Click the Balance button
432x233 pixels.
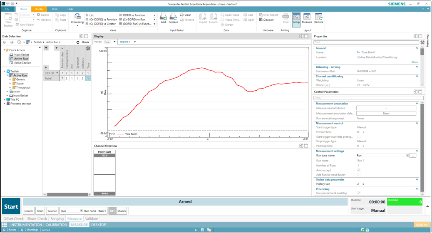click(x=52, y=211)
